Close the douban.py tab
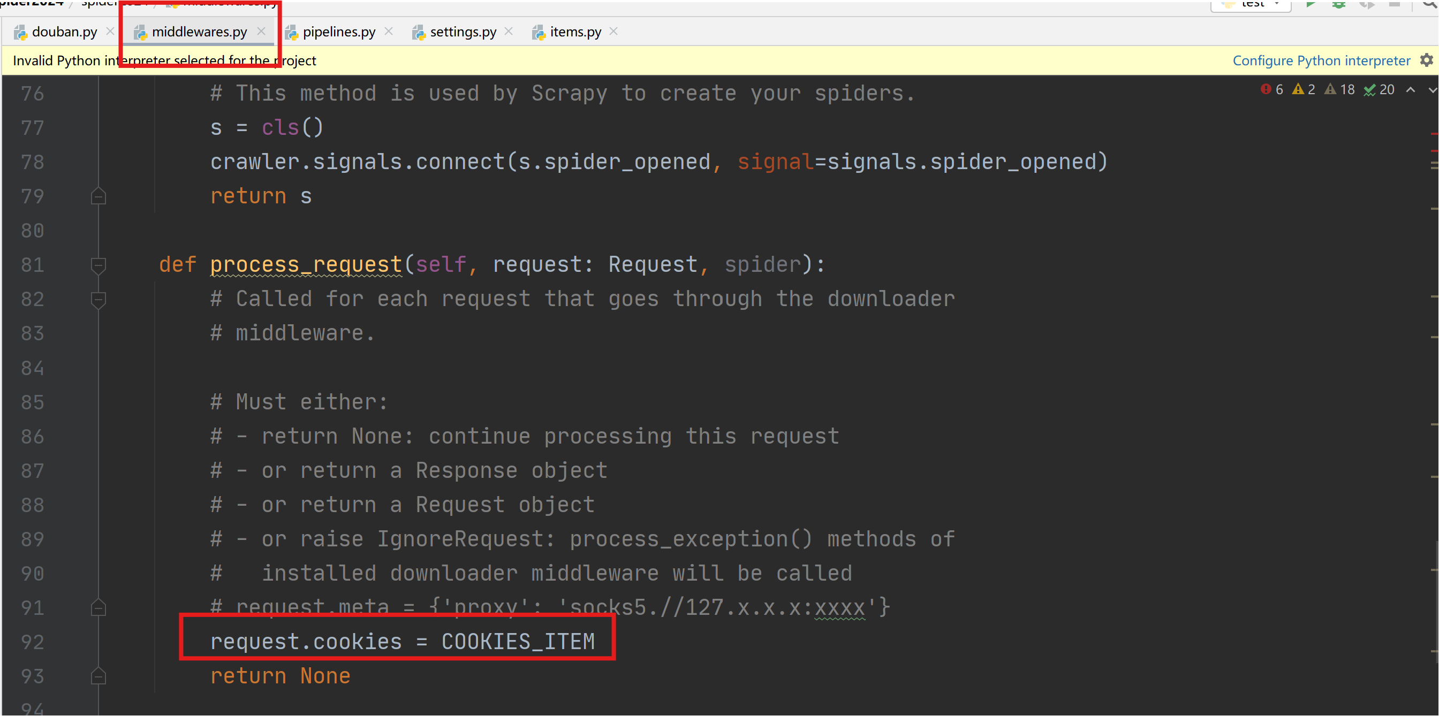 point(110,31)
